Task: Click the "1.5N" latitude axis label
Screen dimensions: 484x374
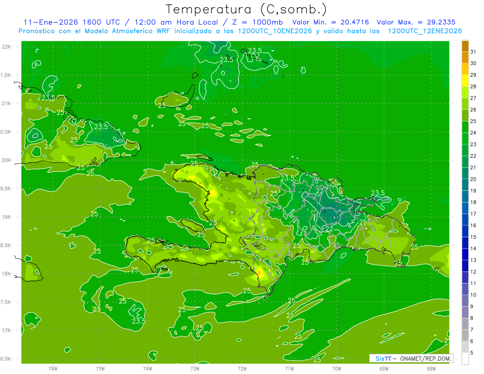Action: [6, 75]
